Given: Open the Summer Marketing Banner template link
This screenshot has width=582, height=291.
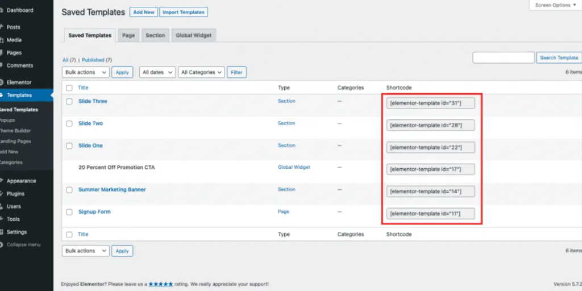Looking at the screenshot, I should pos(112,190).
